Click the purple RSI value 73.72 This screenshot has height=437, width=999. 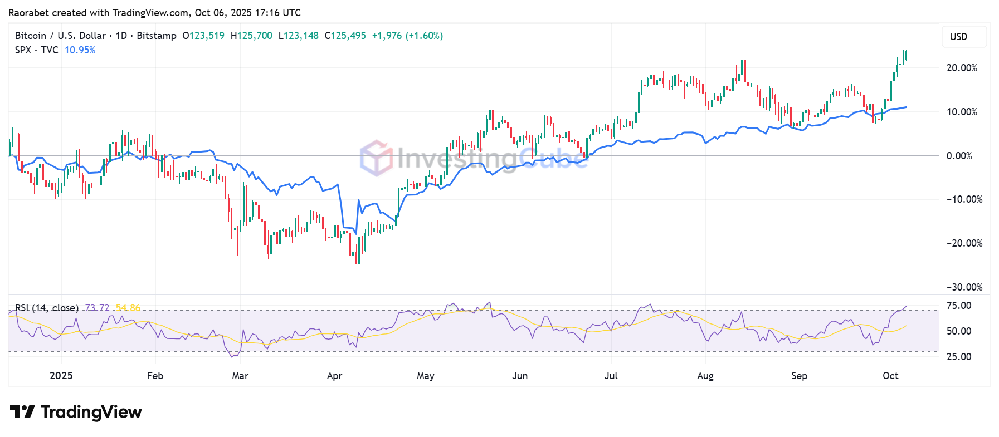(x=97, y=308)
